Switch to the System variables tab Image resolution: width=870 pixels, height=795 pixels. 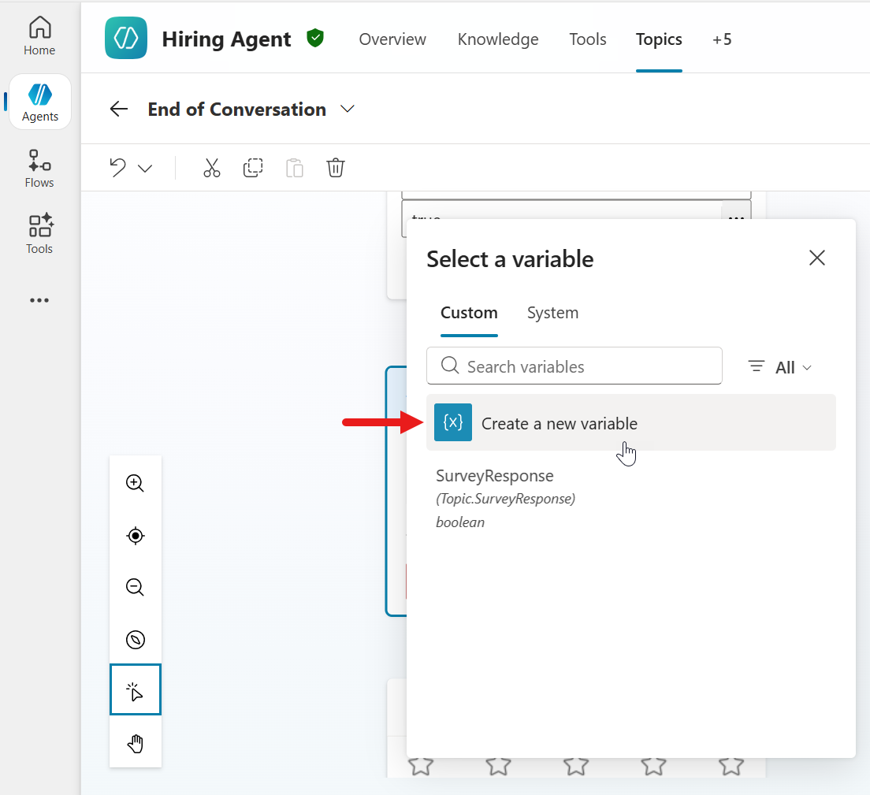point(552,313)
